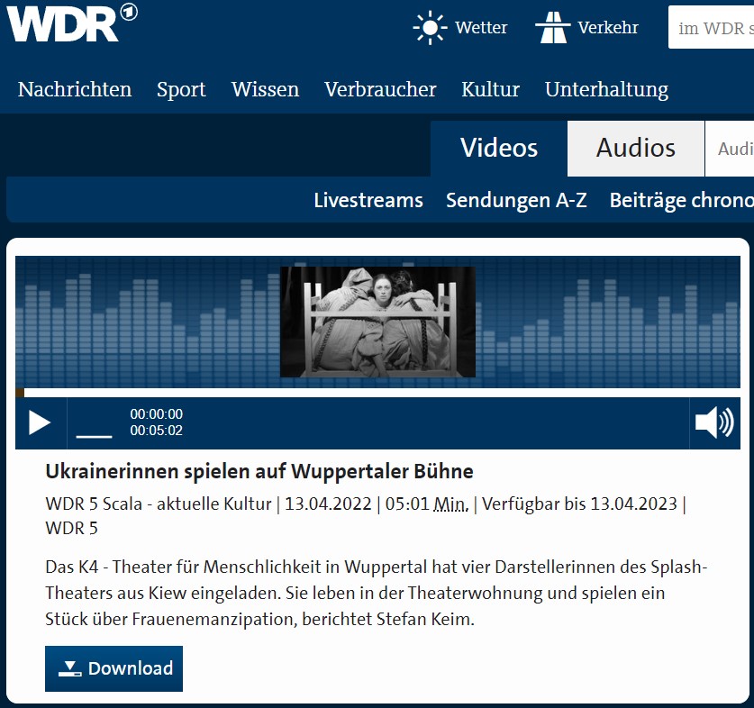This screenshot has width=754, height=708.
Task: Open the Kultur section
Action: [490, 89]
